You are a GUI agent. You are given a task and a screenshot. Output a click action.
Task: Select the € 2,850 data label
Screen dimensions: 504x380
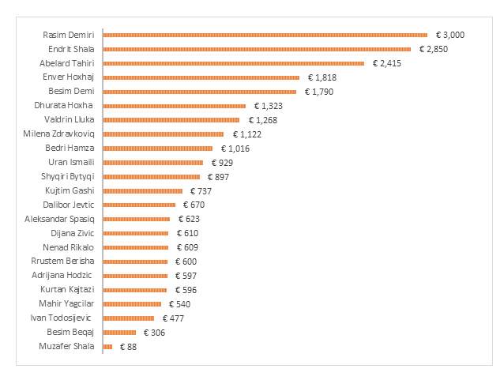pos(433,49)
